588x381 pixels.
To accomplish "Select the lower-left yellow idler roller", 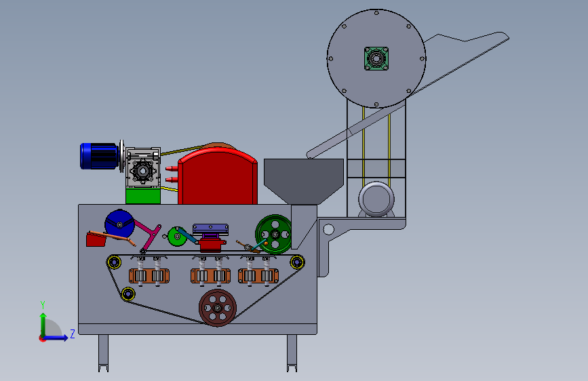I will pyautogui.click(x=128, y=294).
